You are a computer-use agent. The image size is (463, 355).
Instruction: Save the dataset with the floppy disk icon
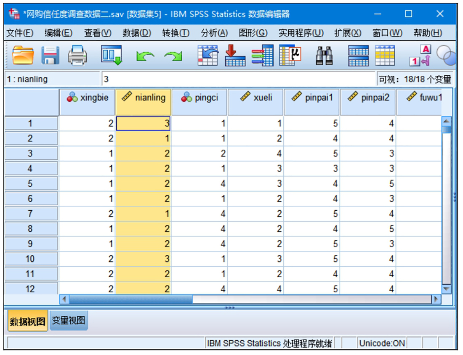[51, 56]
